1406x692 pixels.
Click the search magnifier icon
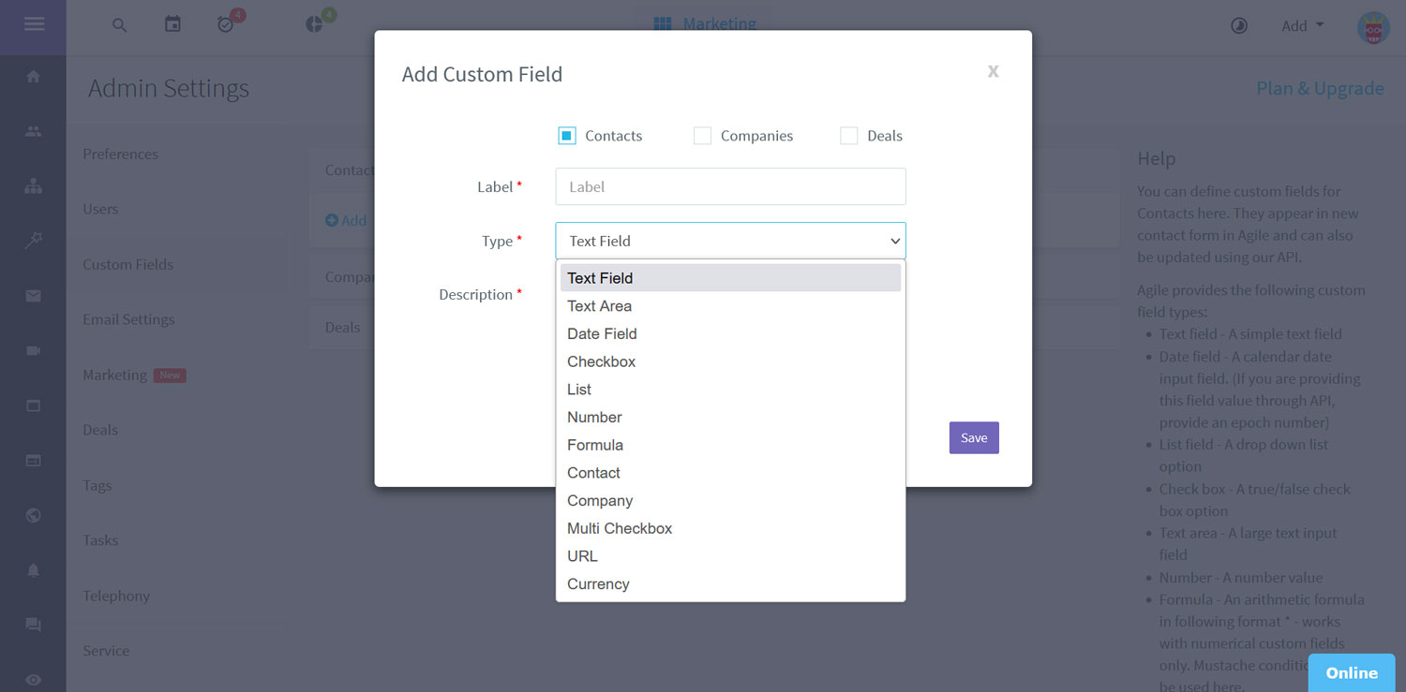(x=119, y=25)
